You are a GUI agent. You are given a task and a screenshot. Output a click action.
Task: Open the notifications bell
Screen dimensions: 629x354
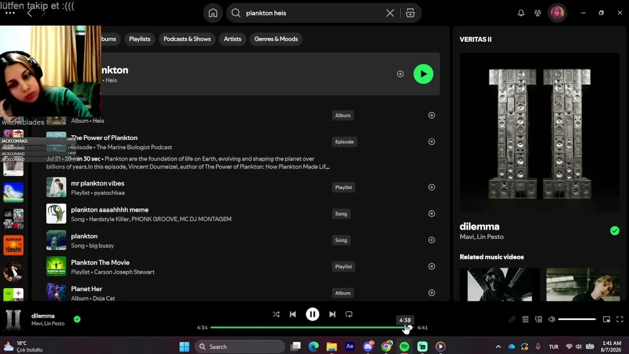(521, 13)
